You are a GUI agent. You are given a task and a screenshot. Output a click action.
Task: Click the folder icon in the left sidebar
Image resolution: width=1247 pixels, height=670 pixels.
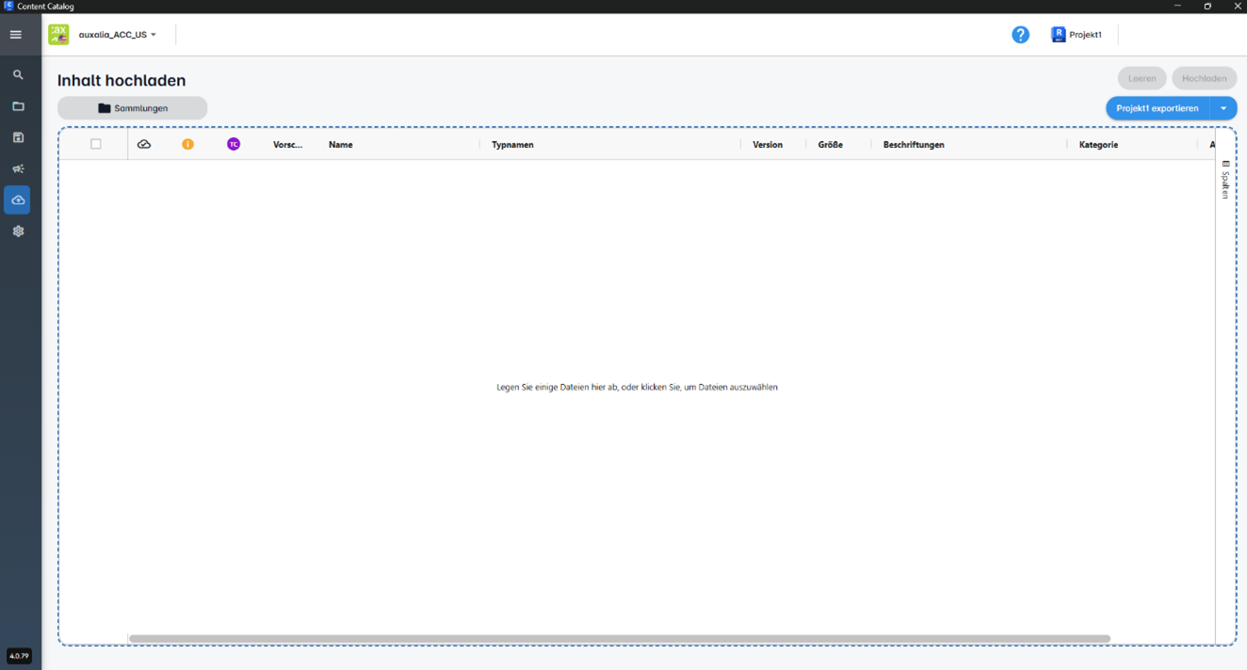[18, 106]
